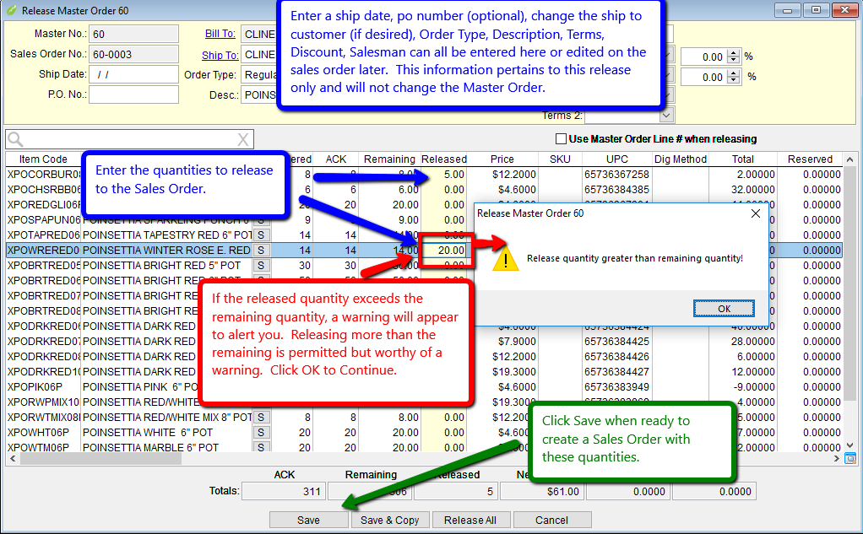The width and height of the screenshot is (863, 534).
Task: Click the Release All button
Action: (x=469, y=521)
